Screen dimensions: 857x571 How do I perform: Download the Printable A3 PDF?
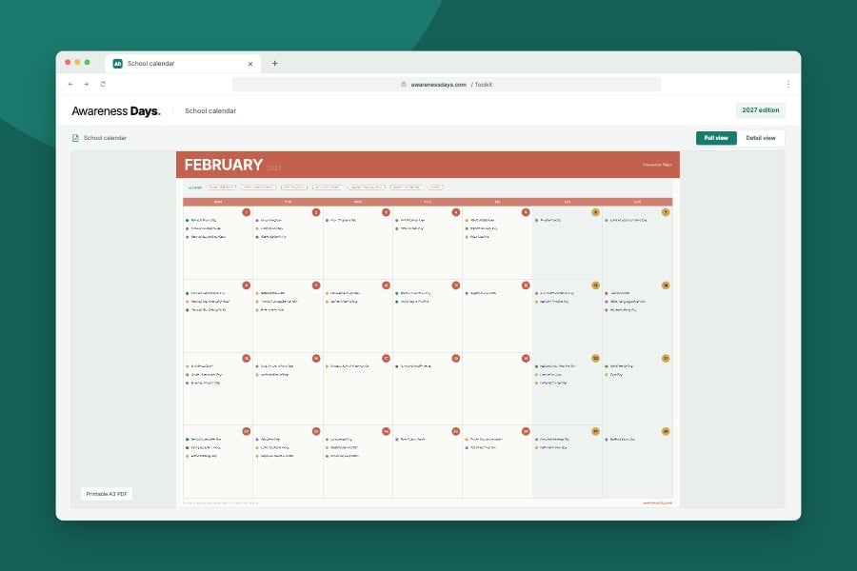tap(107, 494)
